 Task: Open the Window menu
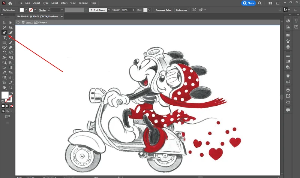[83, 3]
